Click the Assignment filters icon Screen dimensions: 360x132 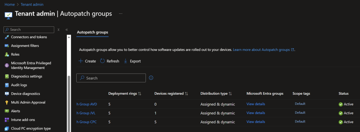[7, 46]
